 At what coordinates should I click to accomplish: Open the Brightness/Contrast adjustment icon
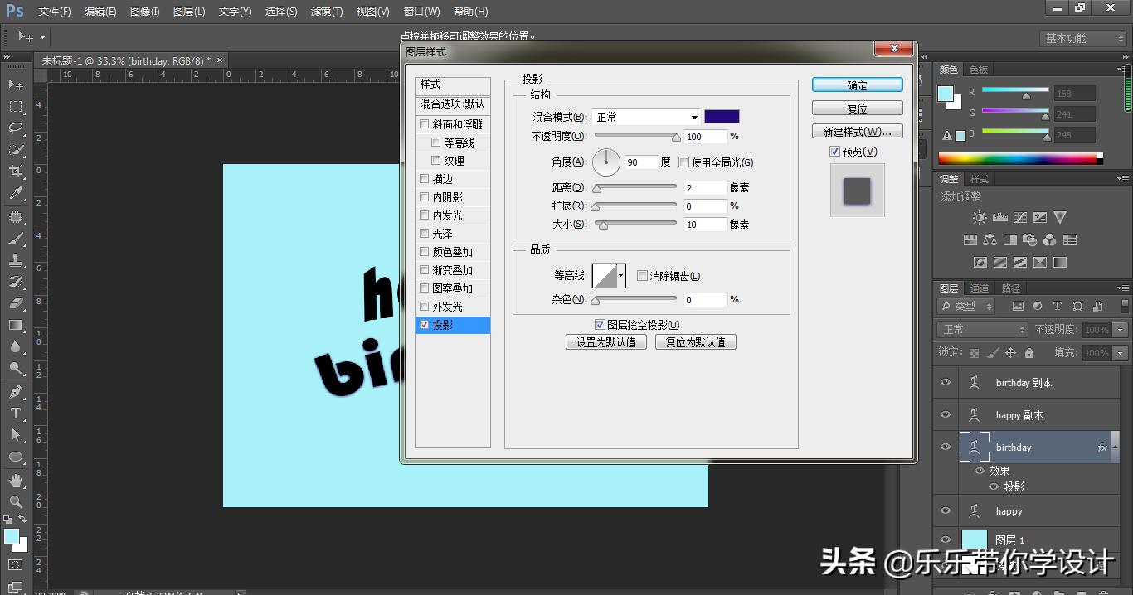(980, 217)
